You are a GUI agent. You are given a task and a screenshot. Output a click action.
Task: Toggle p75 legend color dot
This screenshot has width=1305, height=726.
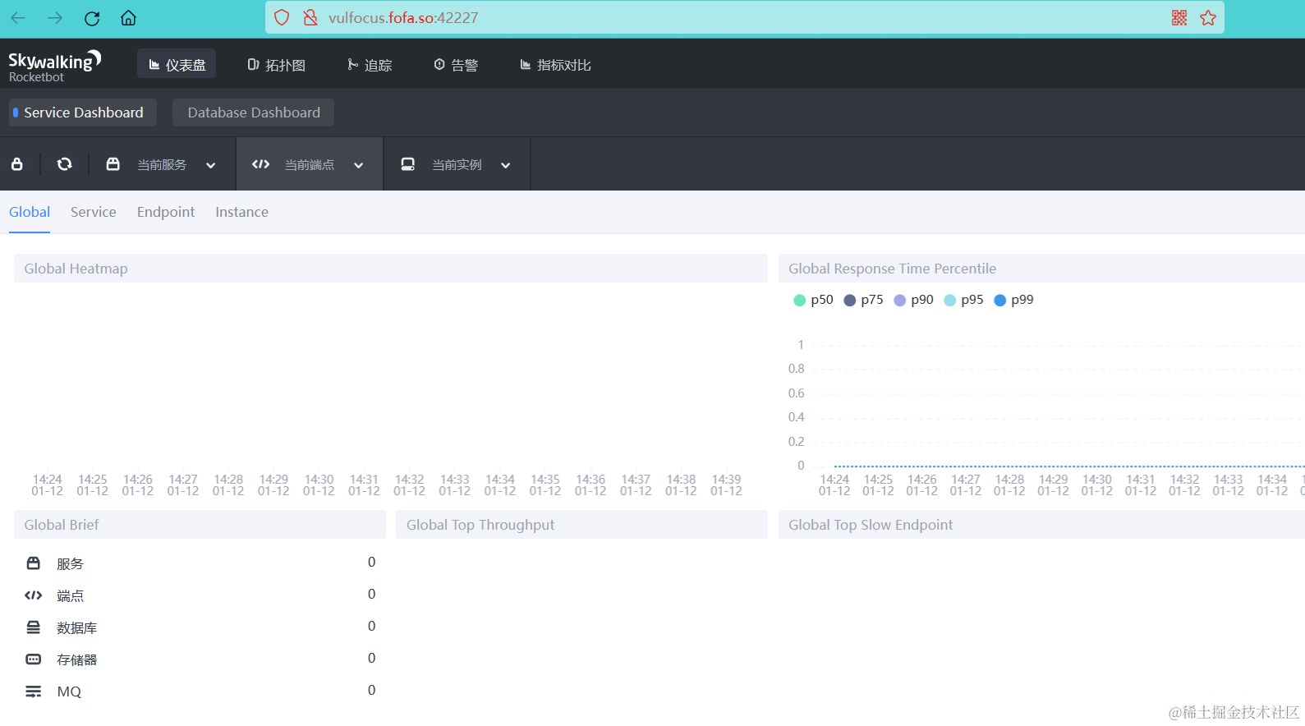point(850,301)
